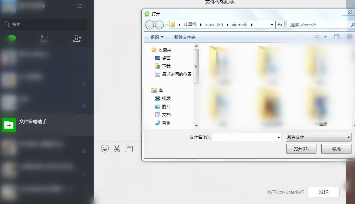Open the contacts icon in WeChat sidebar
Viewport: 355px width, 204px height.
[77, 38]
